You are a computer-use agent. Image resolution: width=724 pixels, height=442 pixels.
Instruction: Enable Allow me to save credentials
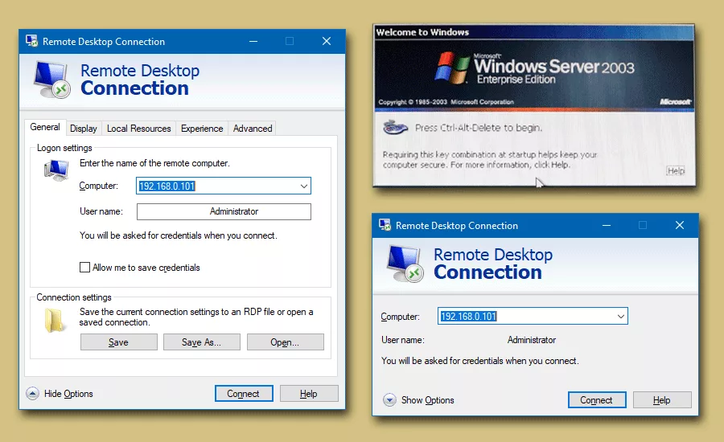(85, 268)
